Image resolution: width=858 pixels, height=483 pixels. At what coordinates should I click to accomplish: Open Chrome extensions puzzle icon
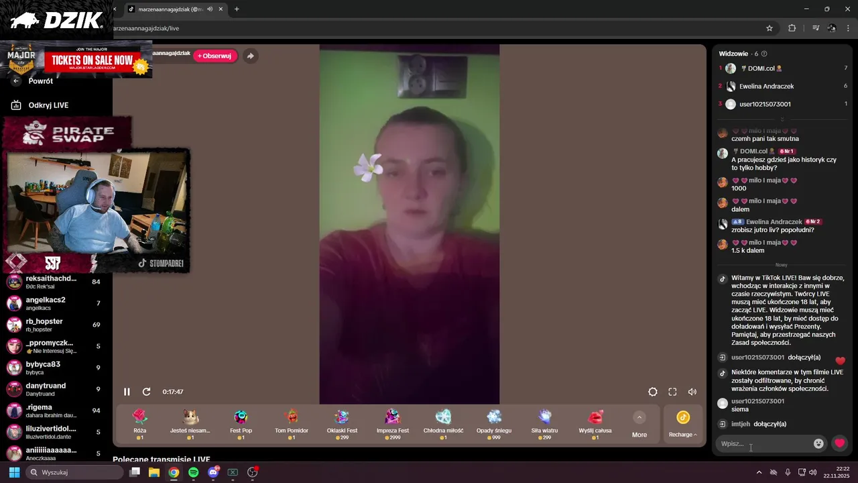point(792,28)
